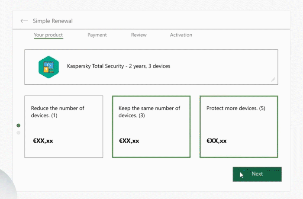Open the Your product tab

tap(48, 35)
